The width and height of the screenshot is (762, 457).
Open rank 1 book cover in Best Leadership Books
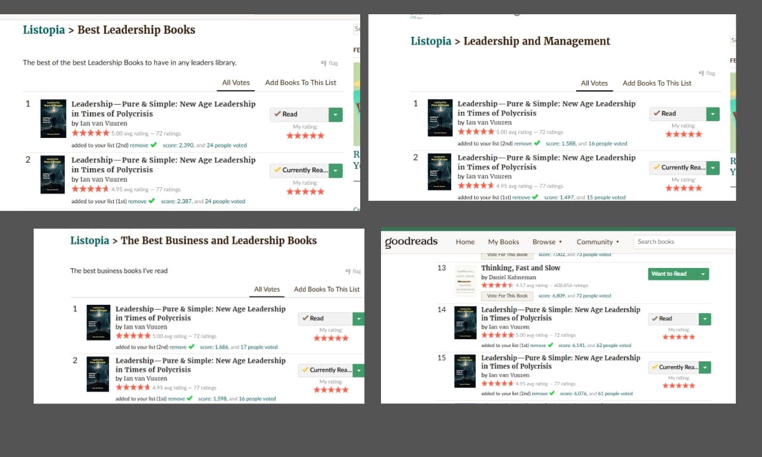pyautogui.click(x=53, y=118)
